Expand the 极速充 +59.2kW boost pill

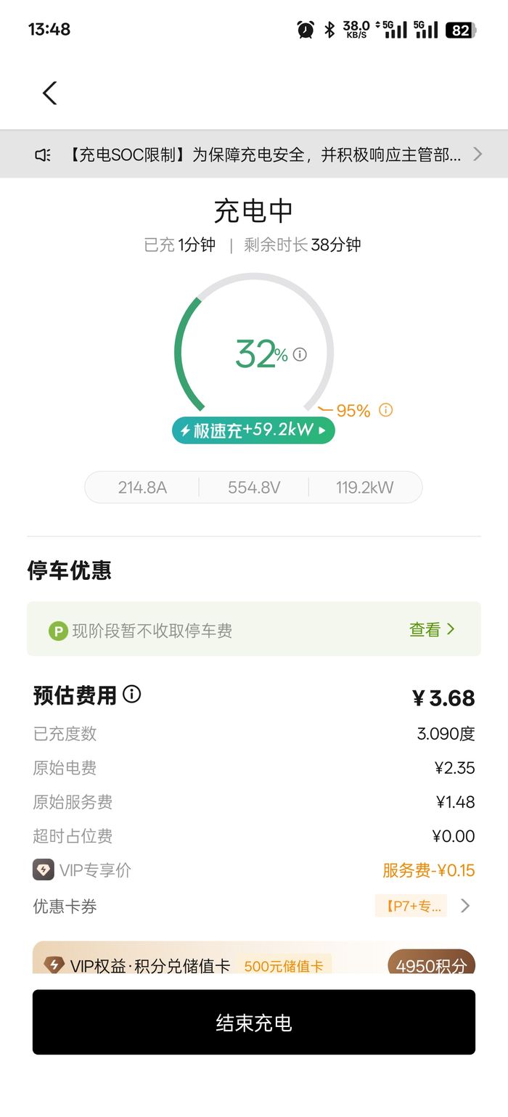click(253, 430)
